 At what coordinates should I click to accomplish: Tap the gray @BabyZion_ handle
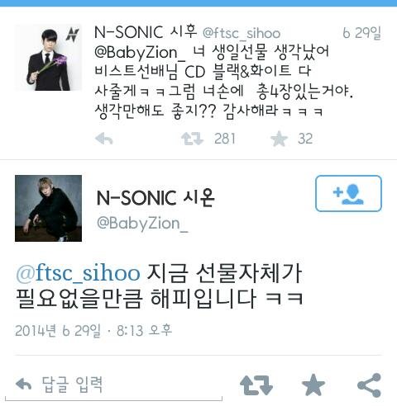coord(142,224)
